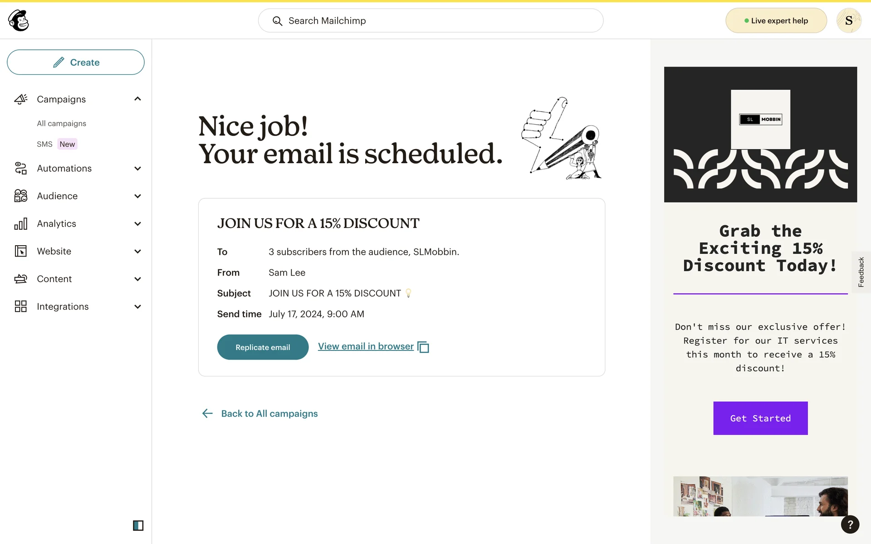The image size is (871, 544).
Task: Expand the Automations section chevron
Action: pos(138,169)
